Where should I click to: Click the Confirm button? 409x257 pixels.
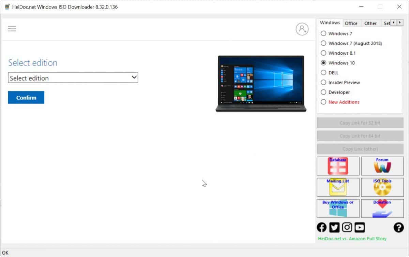(26, 97)
